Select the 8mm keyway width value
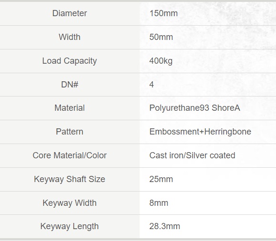Viewport: 276px width, 241px height. (x=159, y=203)
